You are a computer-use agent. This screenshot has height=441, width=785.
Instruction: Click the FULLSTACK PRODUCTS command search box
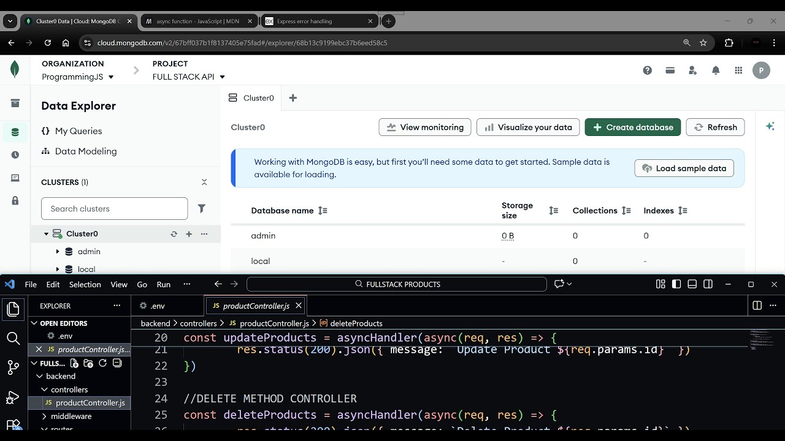tap(397, 284)
